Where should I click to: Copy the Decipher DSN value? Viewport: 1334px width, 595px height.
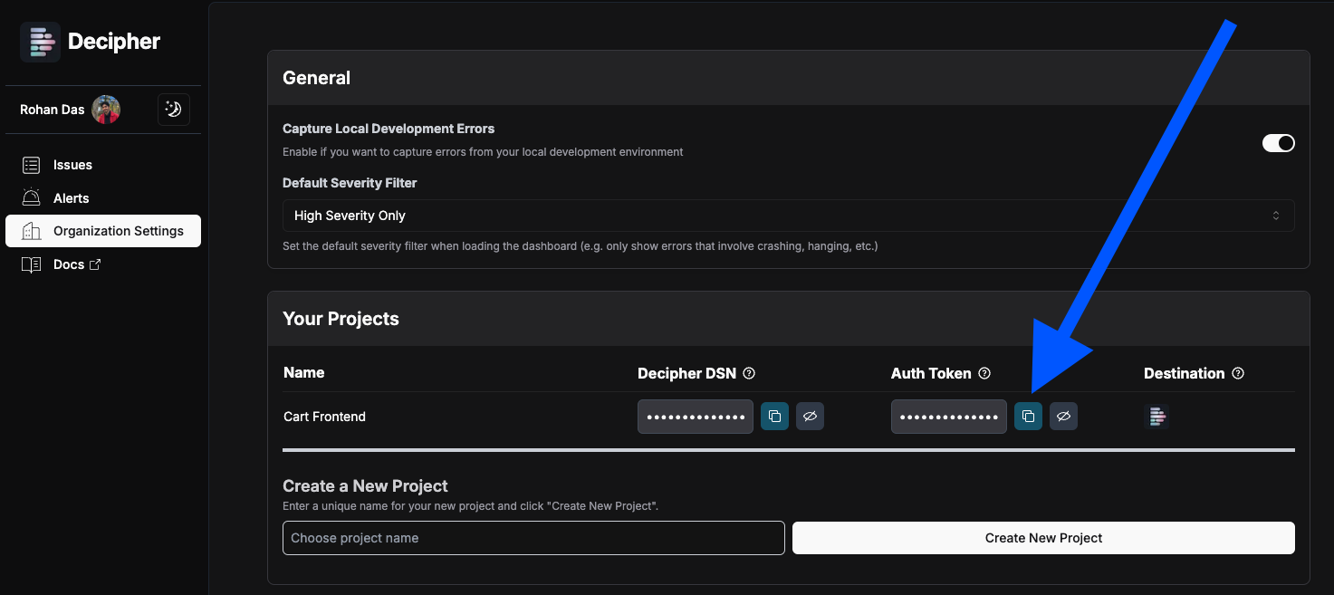pos(774,417)
